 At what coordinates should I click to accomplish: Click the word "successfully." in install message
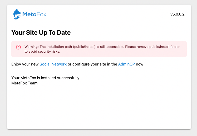[68, 78]
